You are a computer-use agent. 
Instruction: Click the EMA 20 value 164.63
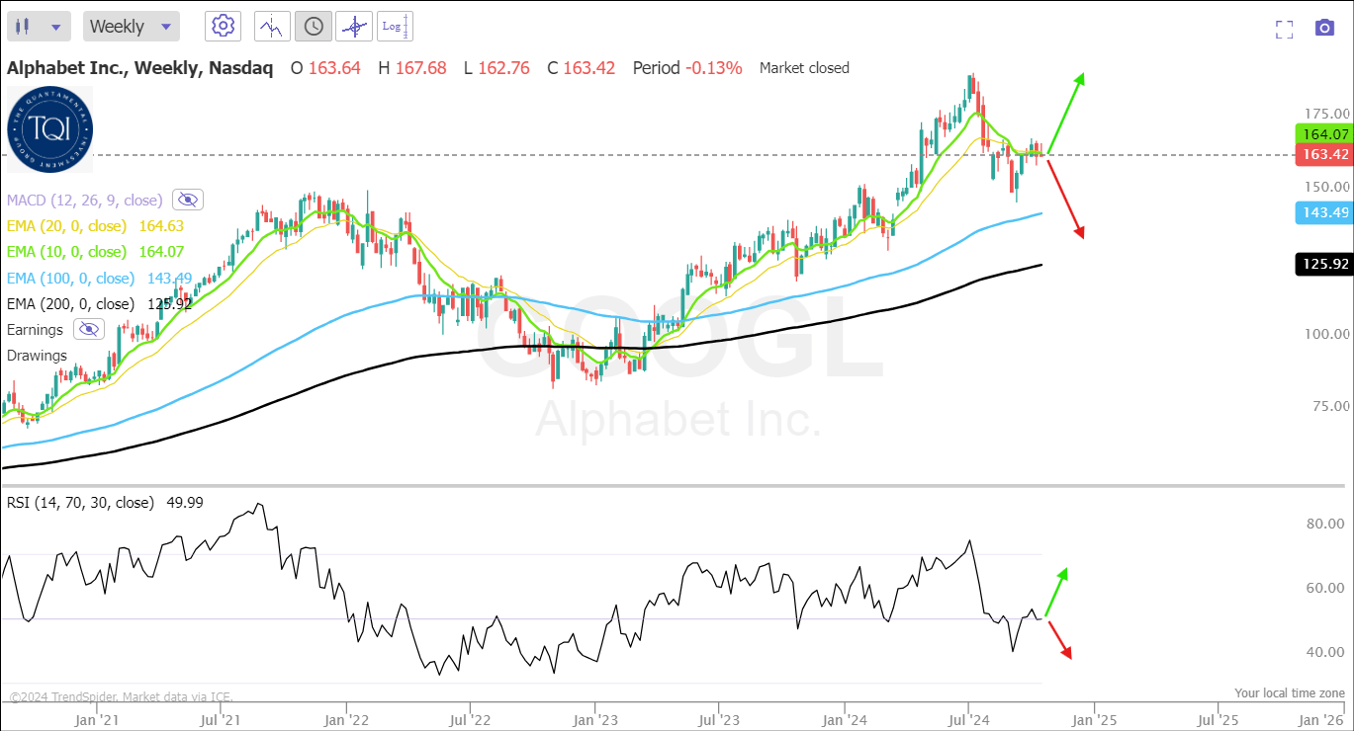click(x=163, y=225)
